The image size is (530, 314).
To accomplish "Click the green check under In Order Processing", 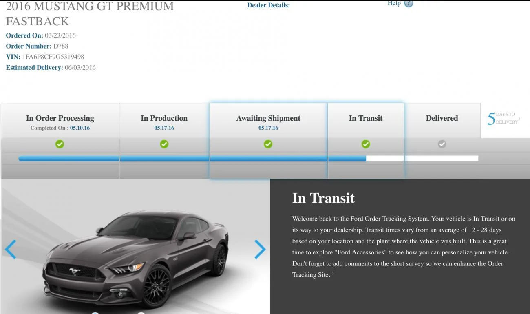I will (60, 144).
